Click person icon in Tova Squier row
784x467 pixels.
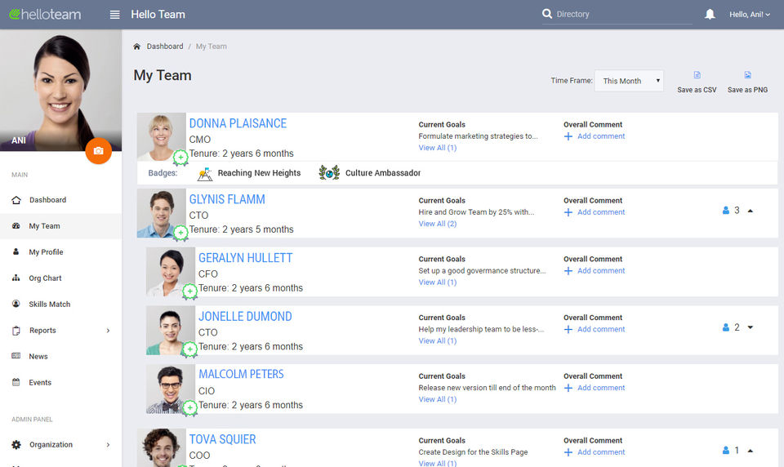point(725,451)
